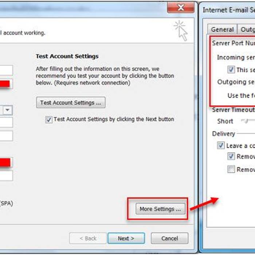
Task: Click the Test Account Settings button
Action: [x=71, y=102]
